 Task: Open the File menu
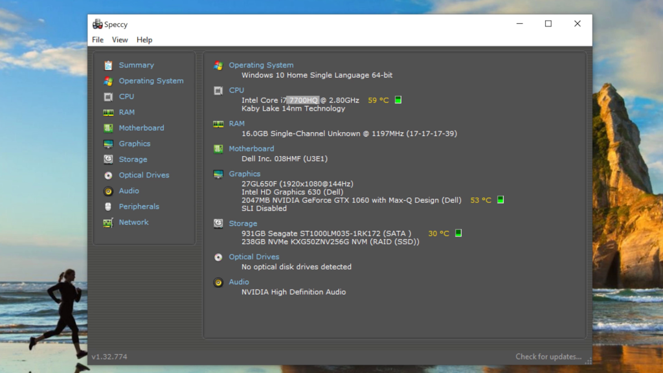coord(98,40)
